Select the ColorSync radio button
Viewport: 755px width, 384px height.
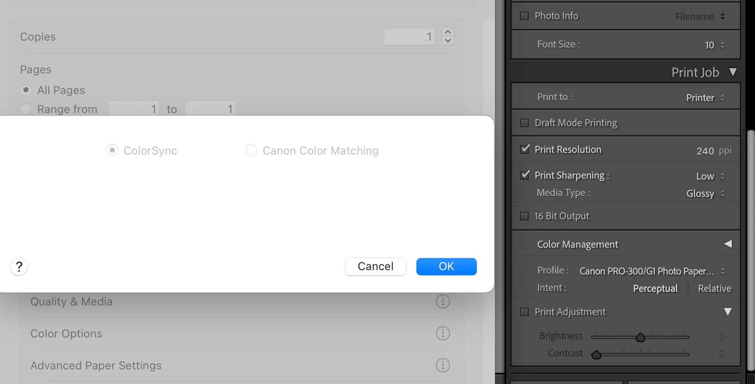pyautogui.click(x=112, y=150)
